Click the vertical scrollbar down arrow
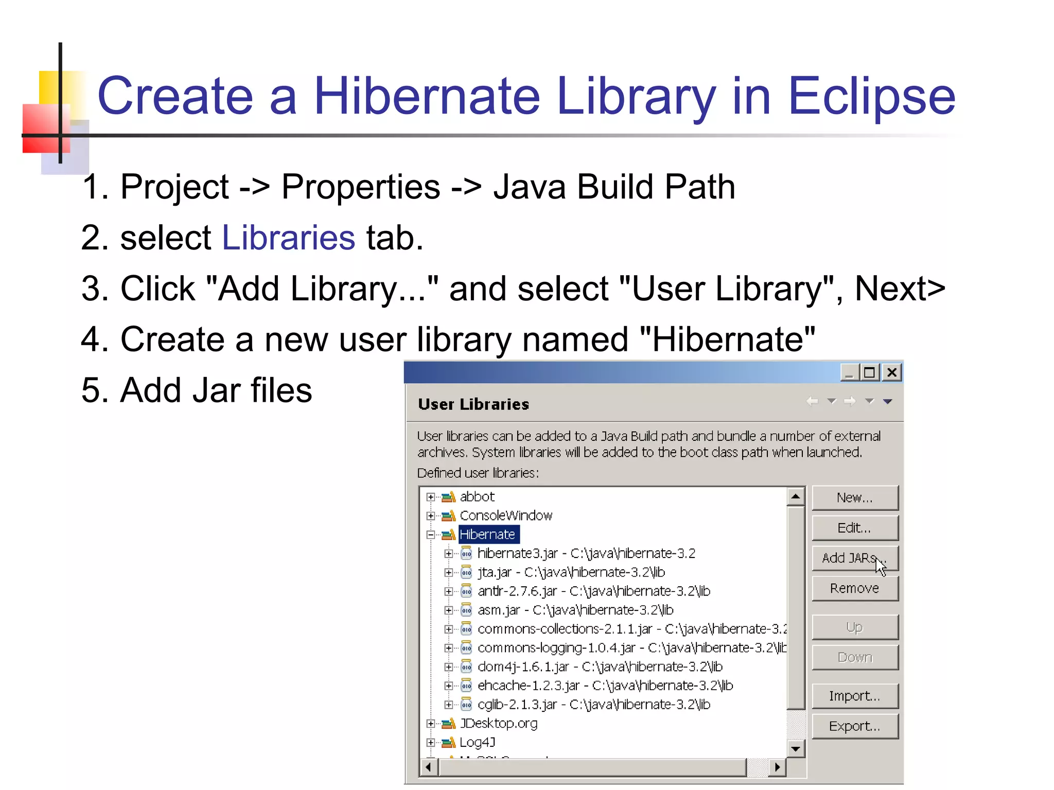The height and width of the screenshot is (790, 1054). (x=796, y=748)
